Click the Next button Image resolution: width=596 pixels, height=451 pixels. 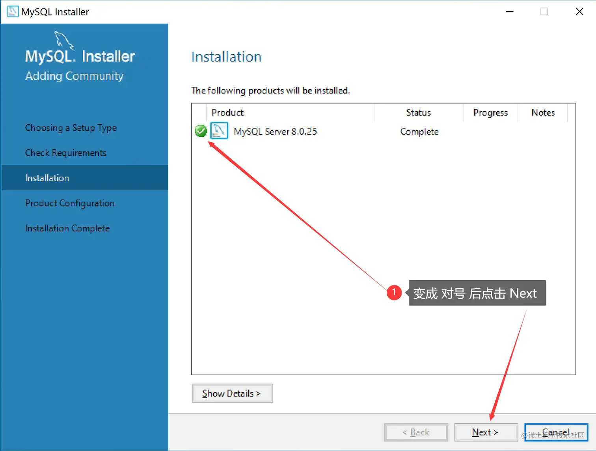(x=486, y=432)
